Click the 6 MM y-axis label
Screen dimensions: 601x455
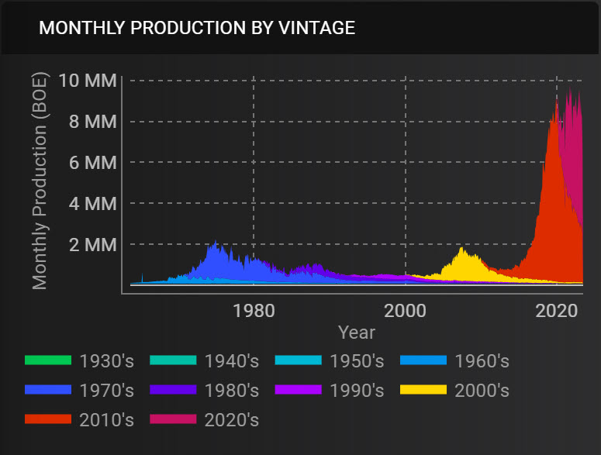coord(93,163)
